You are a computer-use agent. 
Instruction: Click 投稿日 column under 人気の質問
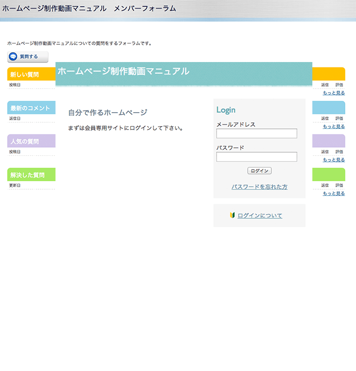pyautogui.click(x=15, y=152)
